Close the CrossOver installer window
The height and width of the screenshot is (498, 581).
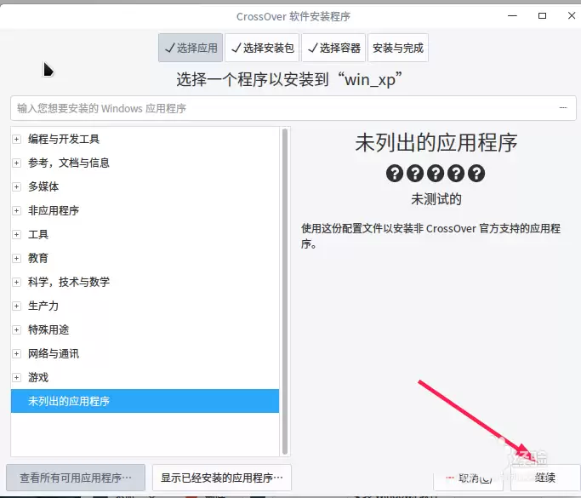pyautogui.click(x=572, y=15)
